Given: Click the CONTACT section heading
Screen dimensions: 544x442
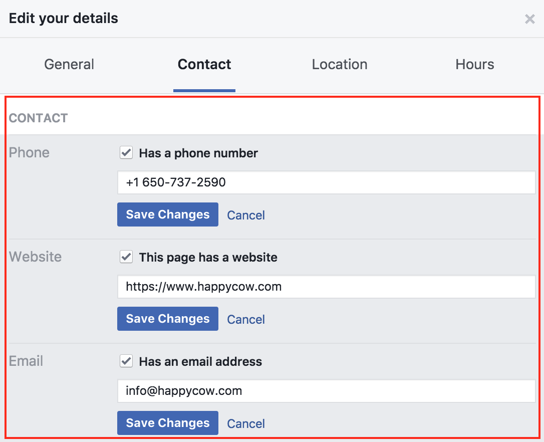Looking at the screenshot, I should click(38, 118).
